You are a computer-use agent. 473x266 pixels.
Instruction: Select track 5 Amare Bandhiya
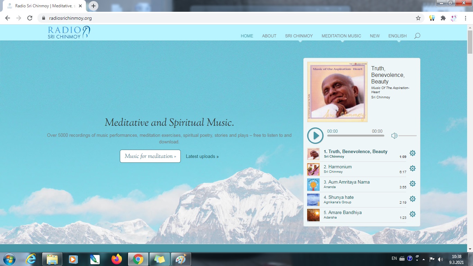pos(343,212)
